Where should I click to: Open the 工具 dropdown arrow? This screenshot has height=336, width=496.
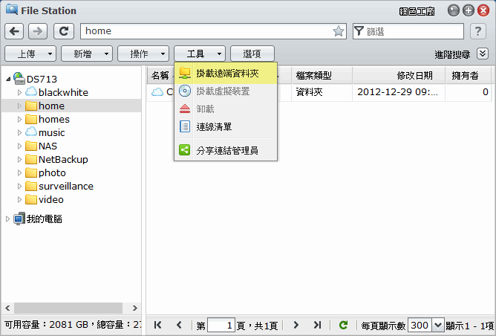coord(219,54)
